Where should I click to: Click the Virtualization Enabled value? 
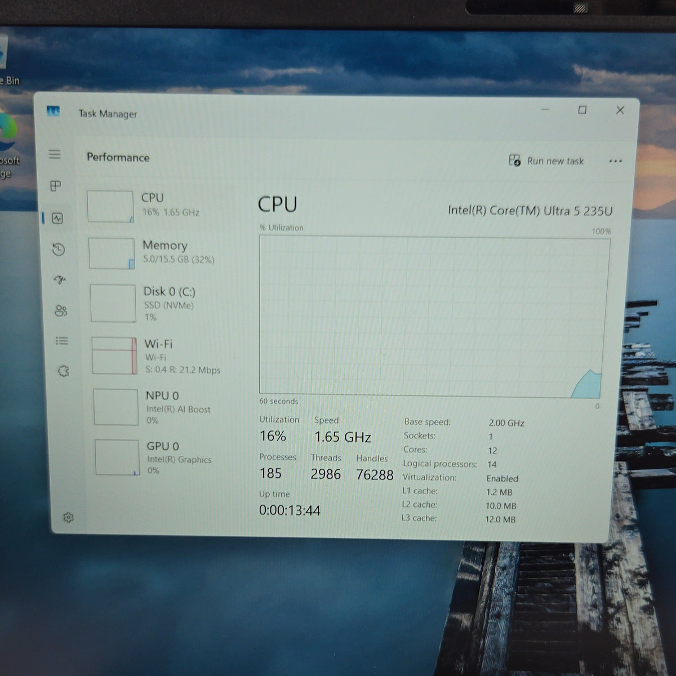tap(502, 478)
